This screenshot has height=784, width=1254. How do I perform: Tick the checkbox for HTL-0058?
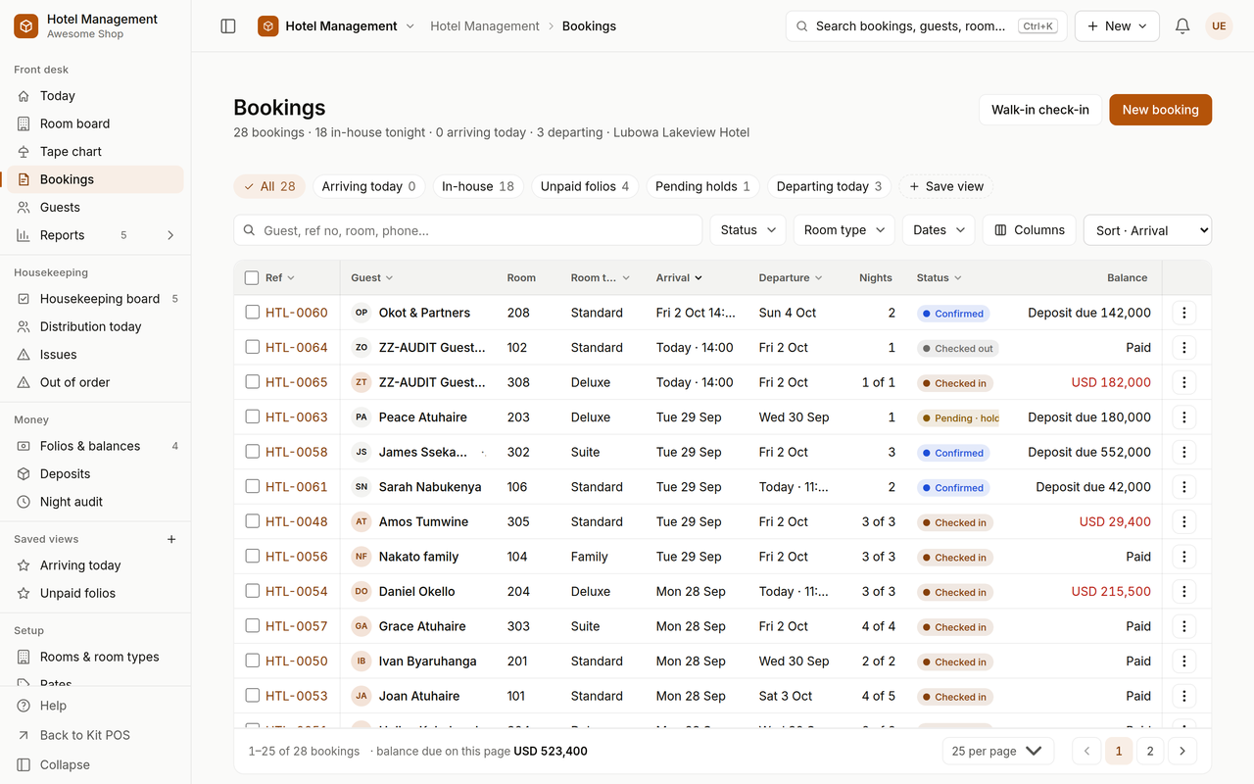(x=252, y=451)
